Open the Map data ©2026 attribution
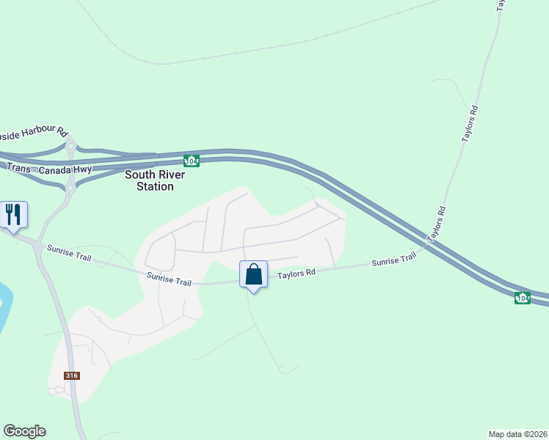Viewport: 549px width, 440px height. pyautogui.click(x=518, y=434)
